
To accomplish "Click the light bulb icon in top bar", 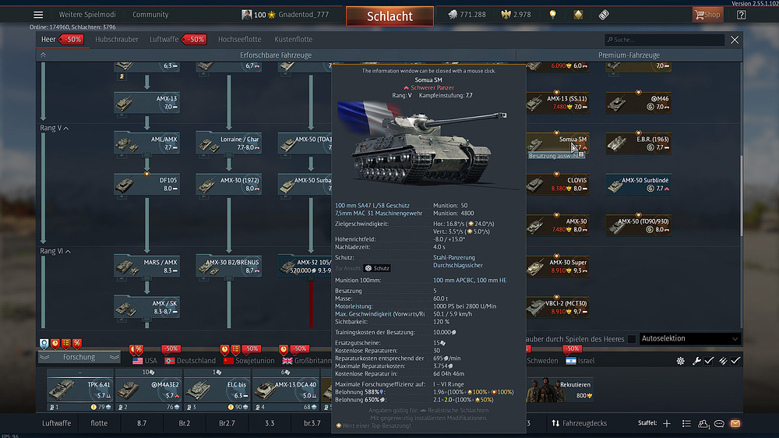I will 552,14.
